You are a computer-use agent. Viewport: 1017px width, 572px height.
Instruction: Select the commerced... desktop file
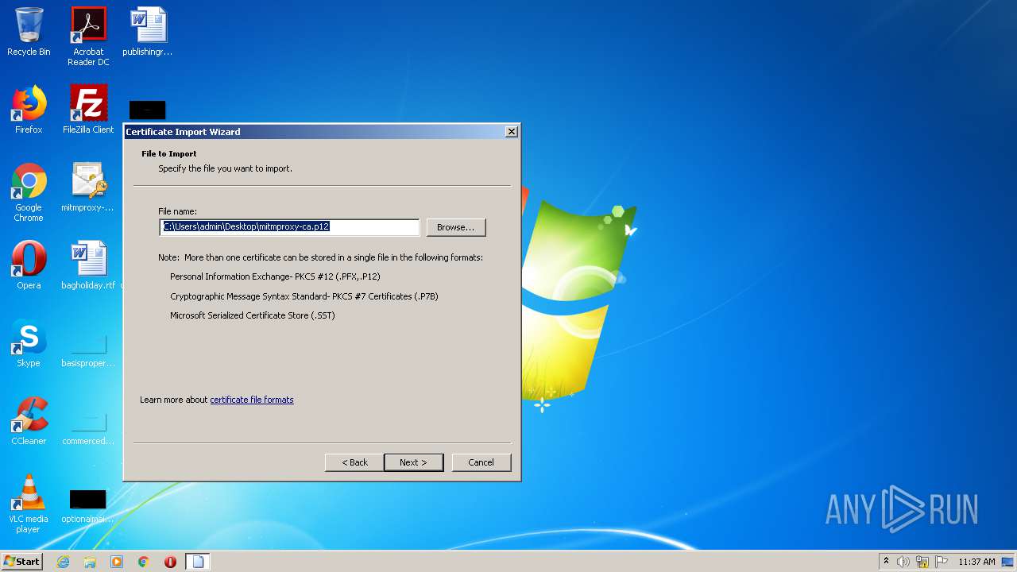(88, 427)
